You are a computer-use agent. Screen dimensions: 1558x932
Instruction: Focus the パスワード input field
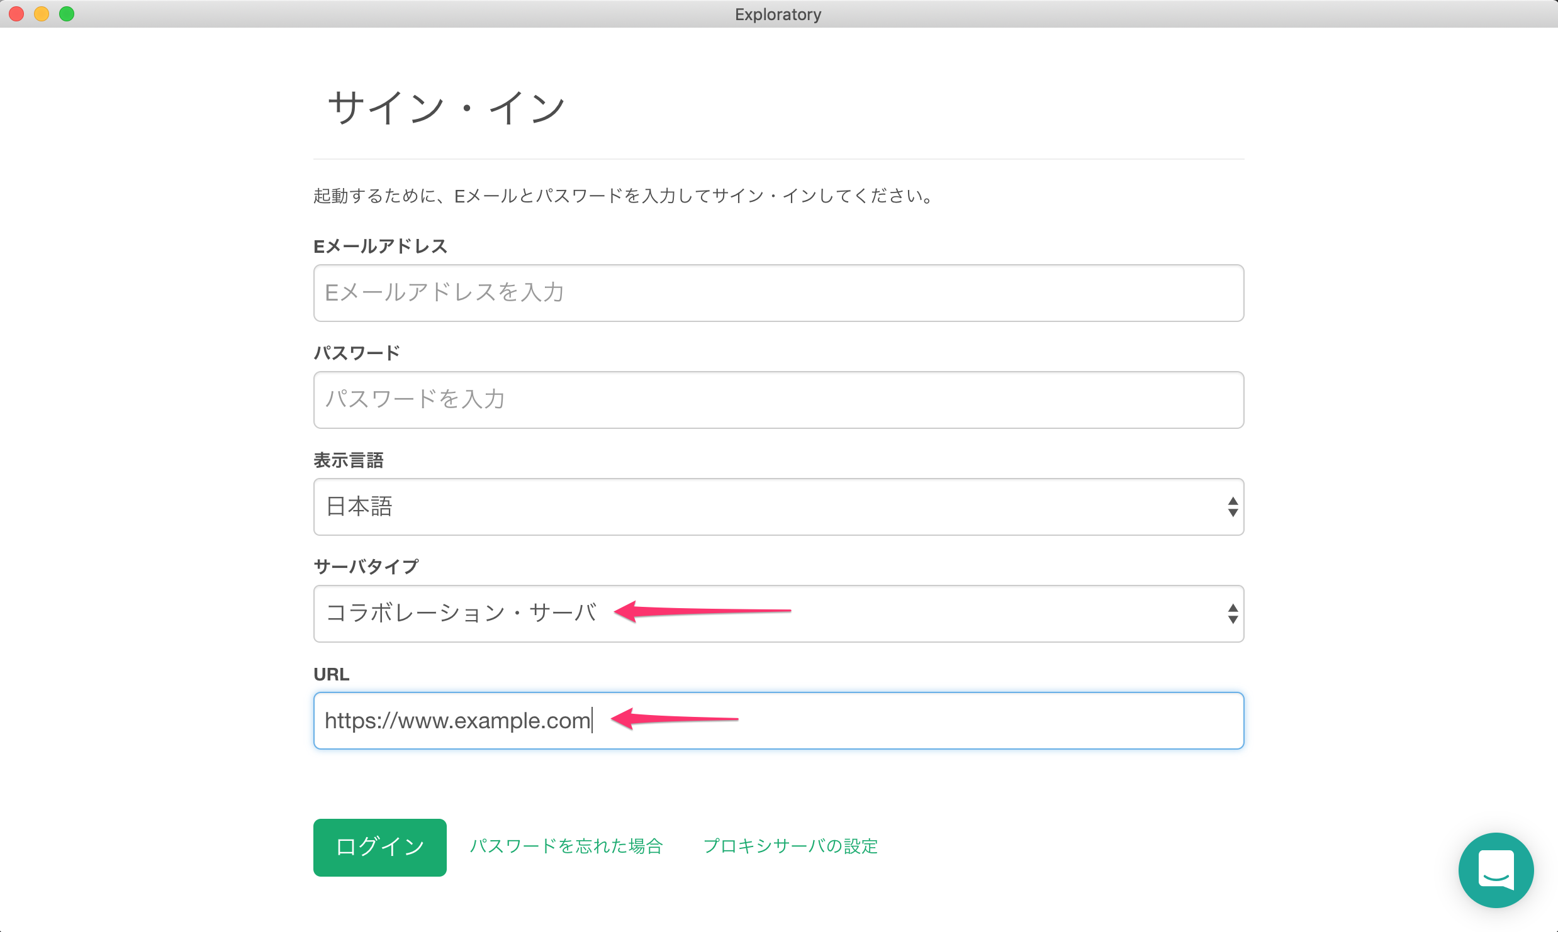click(778, 400)
